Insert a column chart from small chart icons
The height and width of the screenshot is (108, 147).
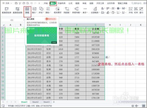coord(103,8)
